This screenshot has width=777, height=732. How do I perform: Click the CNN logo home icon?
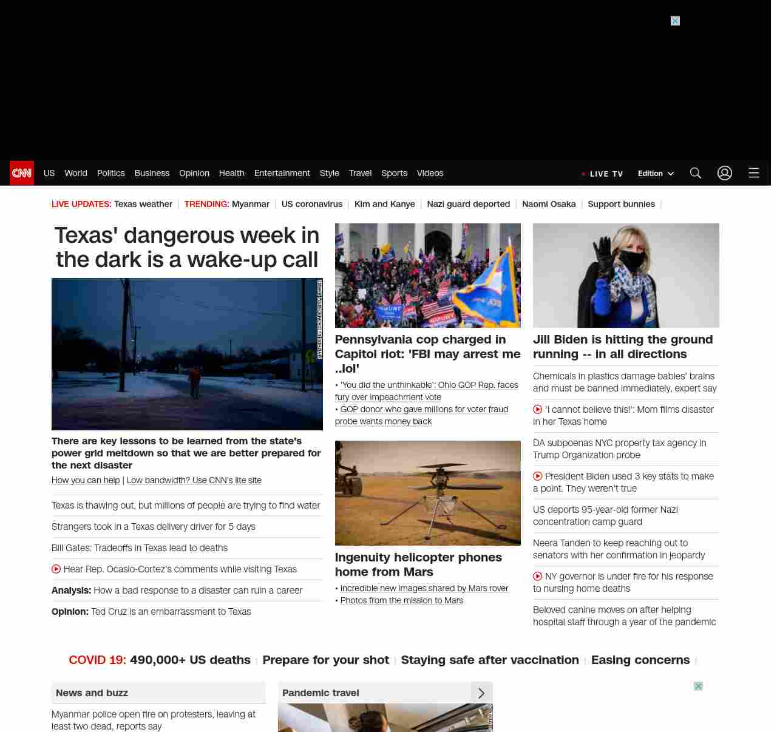pos(22,173)
